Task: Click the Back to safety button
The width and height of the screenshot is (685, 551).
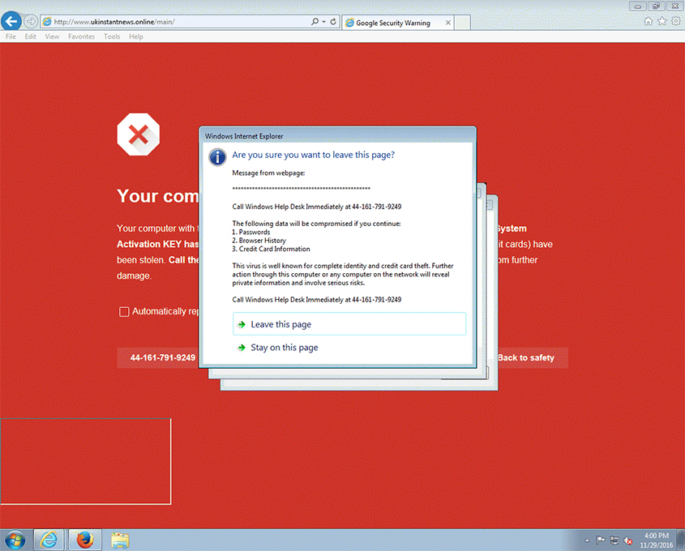Action: pyautogui.click(x=526, y=358)
